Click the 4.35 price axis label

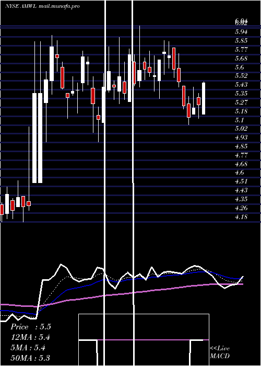[241, 199]
